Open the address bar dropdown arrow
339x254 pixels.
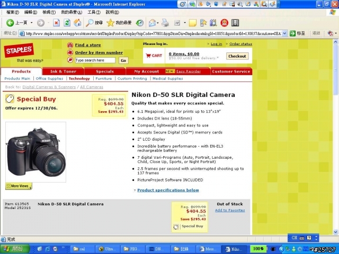coord(284,33)
